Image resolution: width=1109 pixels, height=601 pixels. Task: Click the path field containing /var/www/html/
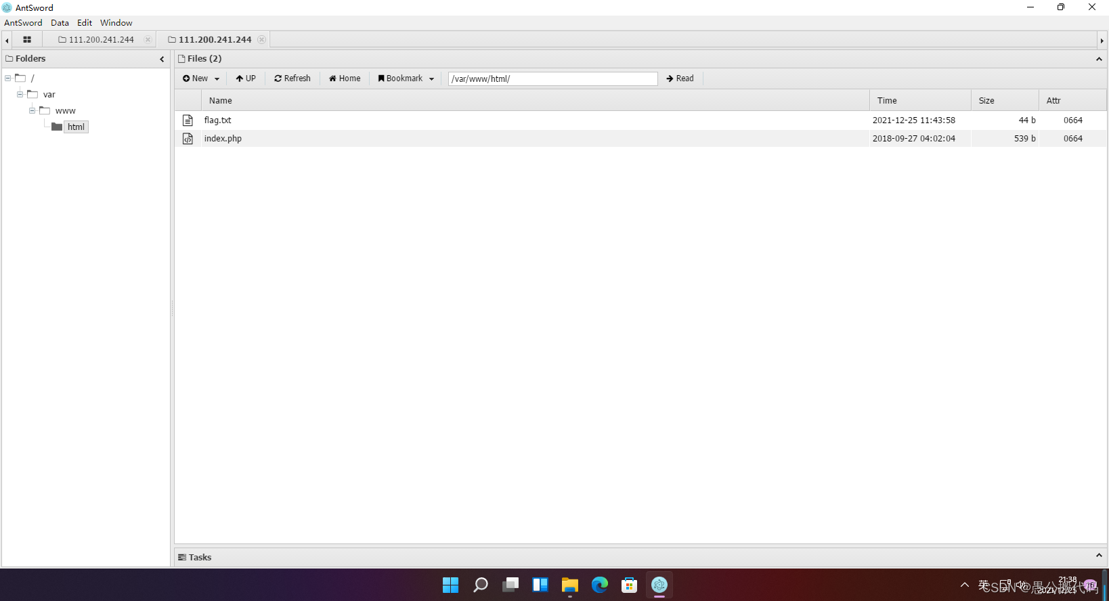pyautogui.click(x=552, y=79)
